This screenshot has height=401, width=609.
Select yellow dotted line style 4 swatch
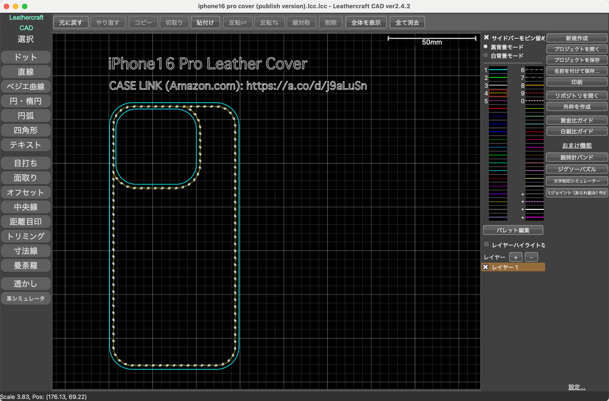[498, 93]
